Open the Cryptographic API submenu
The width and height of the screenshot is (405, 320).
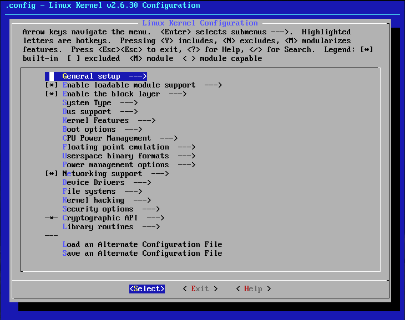pos(113,218)
